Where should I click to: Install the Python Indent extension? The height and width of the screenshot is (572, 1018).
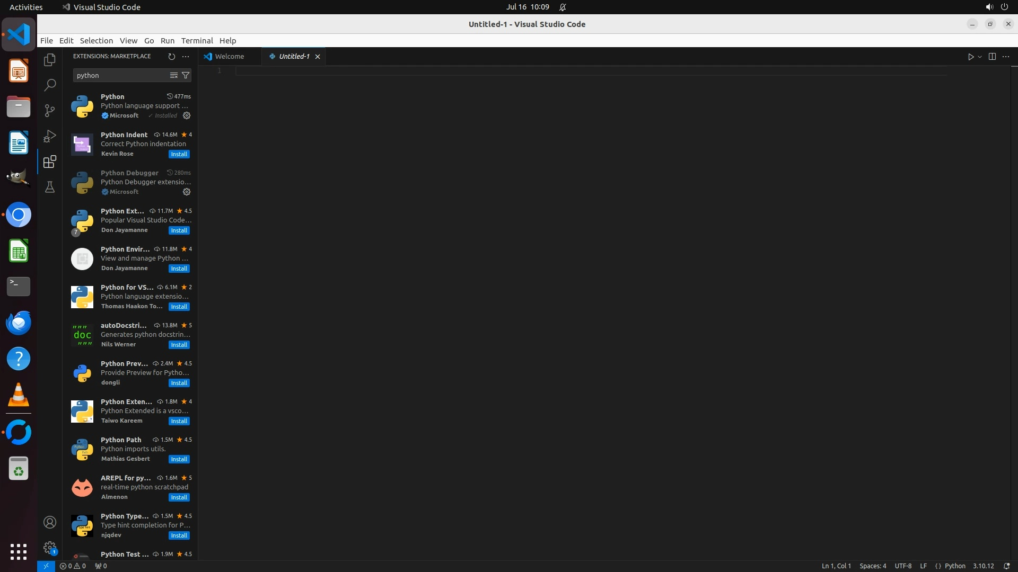[x=179, y=154]
